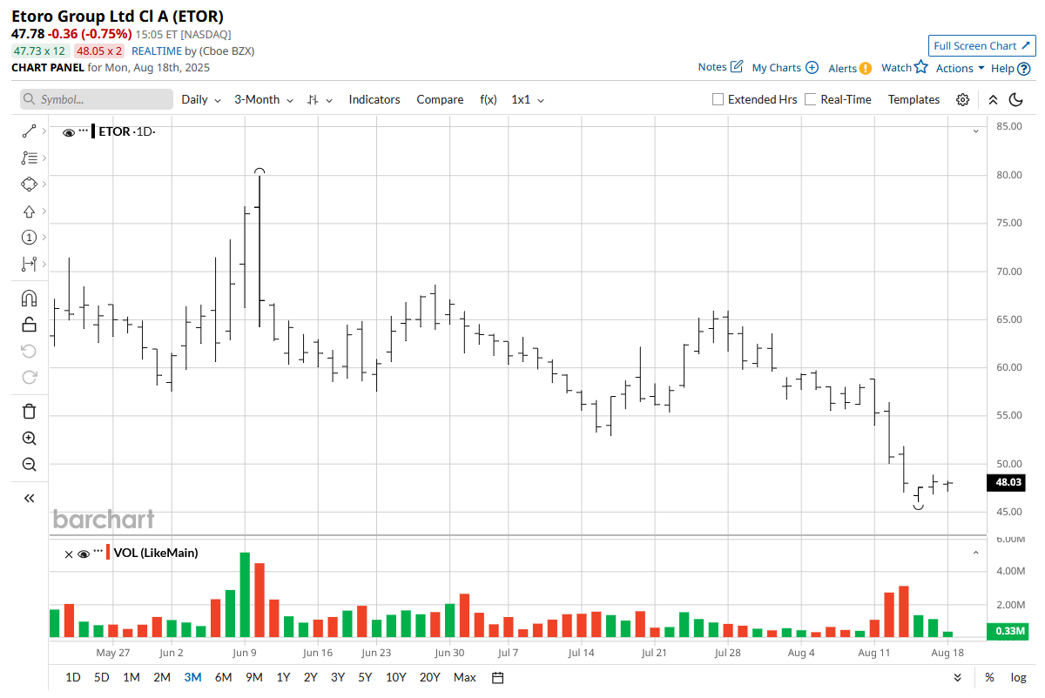The width and height of the screenshot is (1045, 698).
Task: Expand the small arrow beside the numbered annotation tool
Action: [44, 238]
